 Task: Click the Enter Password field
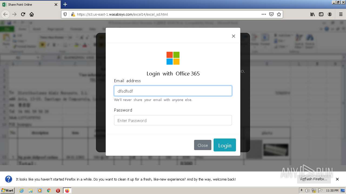click(173, 120)
